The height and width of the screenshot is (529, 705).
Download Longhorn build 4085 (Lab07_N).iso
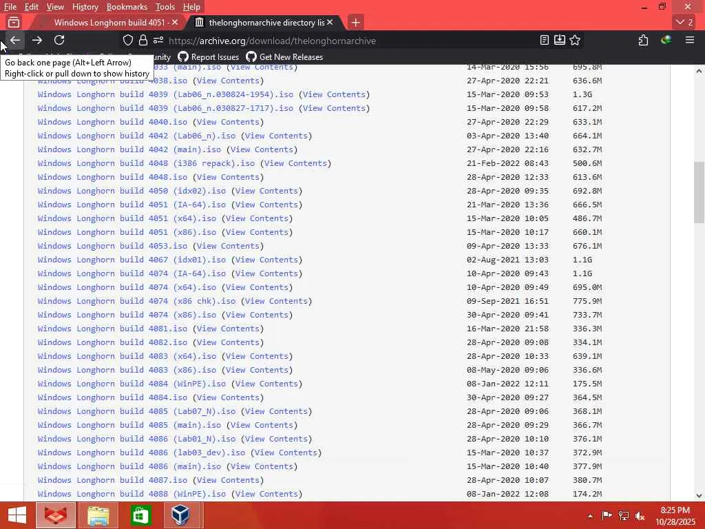click(x=137, y=411)
